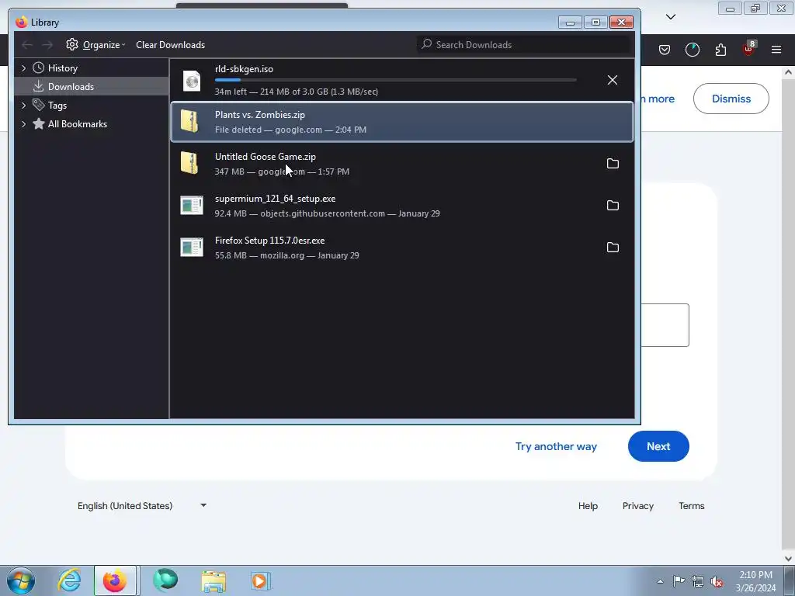Show Untitled Goose Game.zip in folder
The height and width of the screenshot is (596, 795).
tap(613, 163)
